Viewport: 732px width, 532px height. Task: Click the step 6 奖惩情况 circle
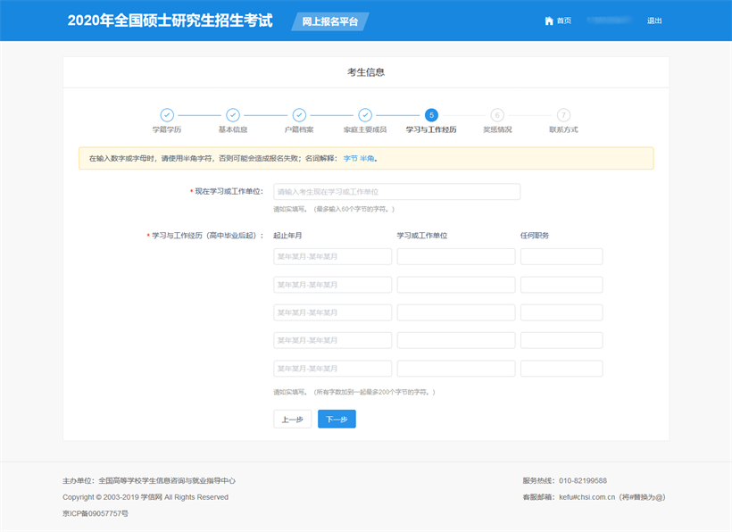tap(497, 115)
